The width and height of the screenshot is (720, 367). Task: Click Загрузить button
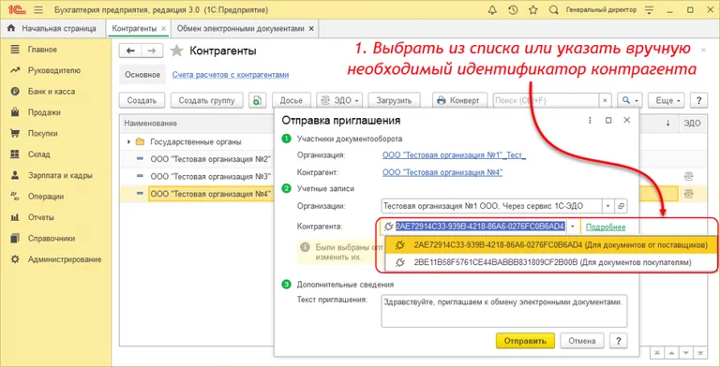click(394, 100)
